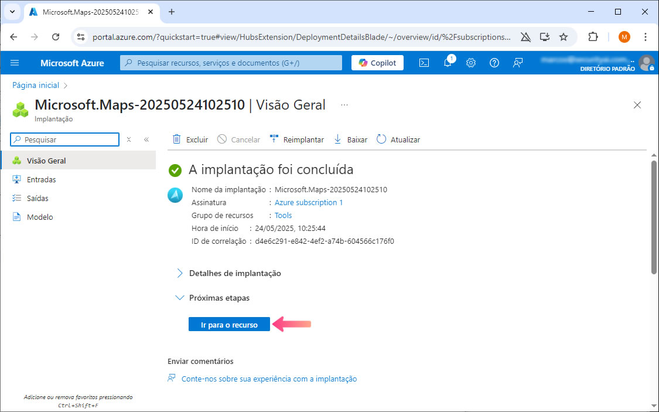
Task: Click the Reimplantar toolbar button
Action: pos(297,139)
